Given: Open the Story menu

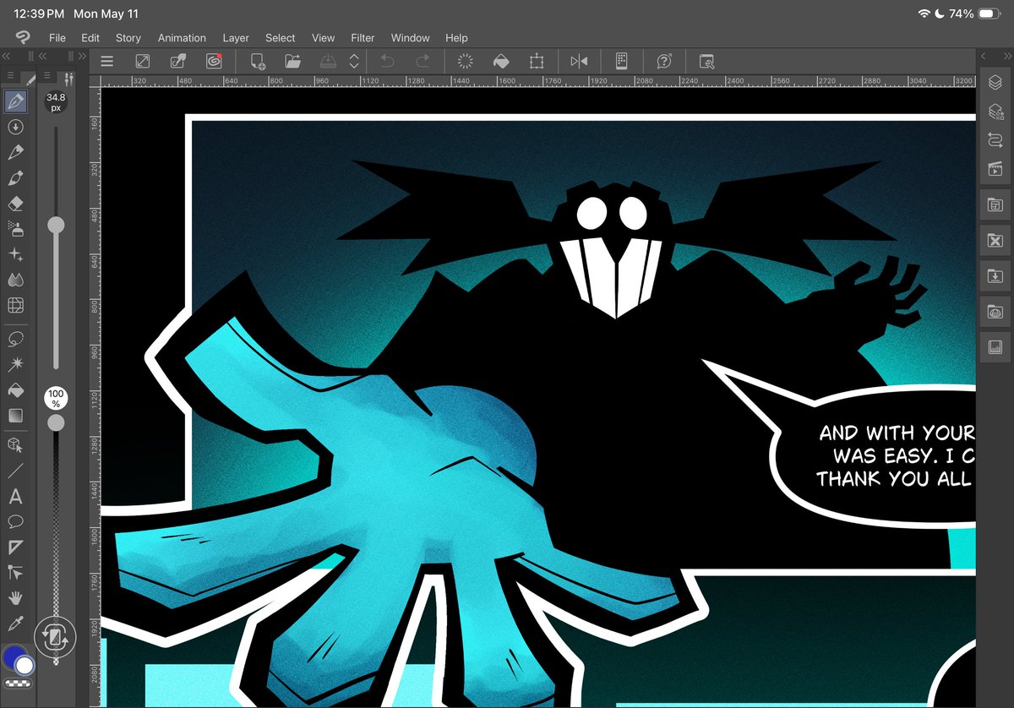Looking at the screenshot, I should coord(128,38).
